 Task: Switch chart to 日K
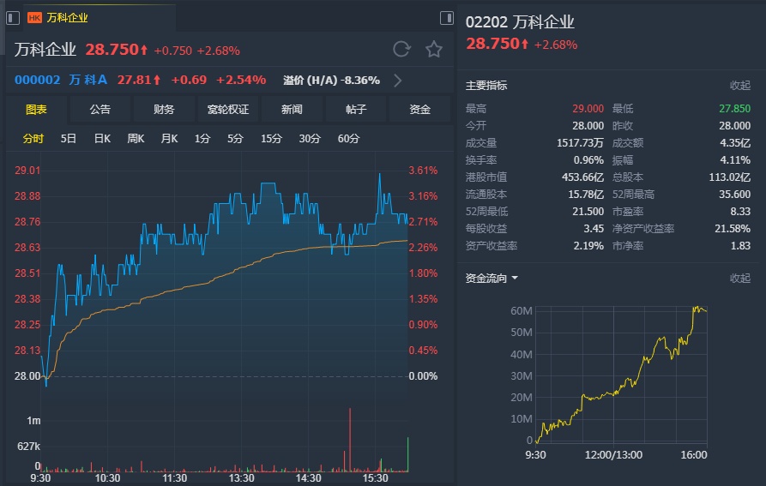point(102,139)
